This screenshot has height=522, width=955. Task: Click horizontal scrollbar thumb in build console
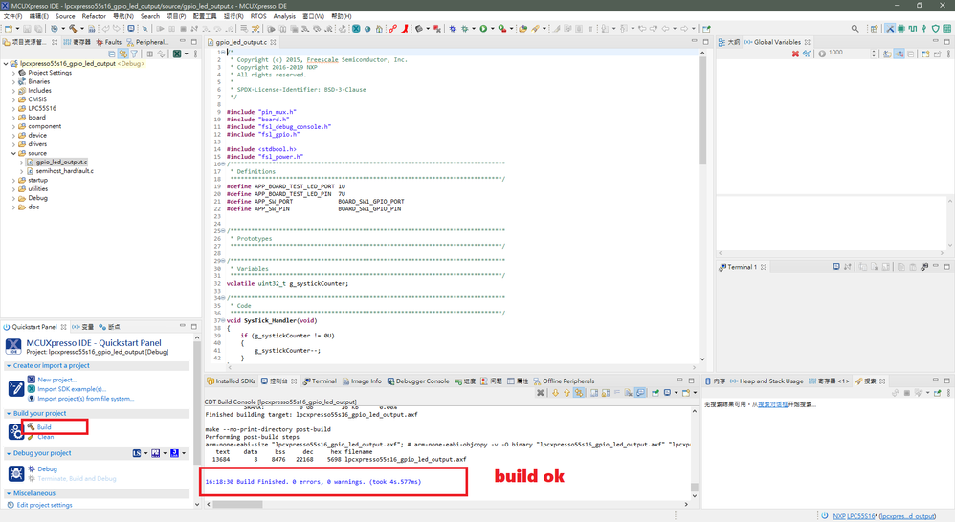coord(237,505)
